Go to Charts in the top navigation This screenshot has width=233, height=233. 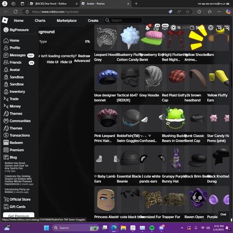40,21
